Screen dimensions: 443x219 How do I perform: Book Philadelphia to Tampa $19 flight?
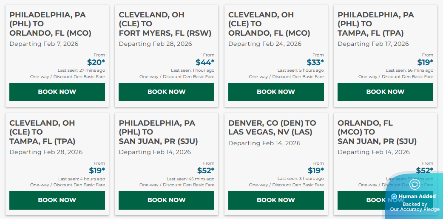(385, 92)
